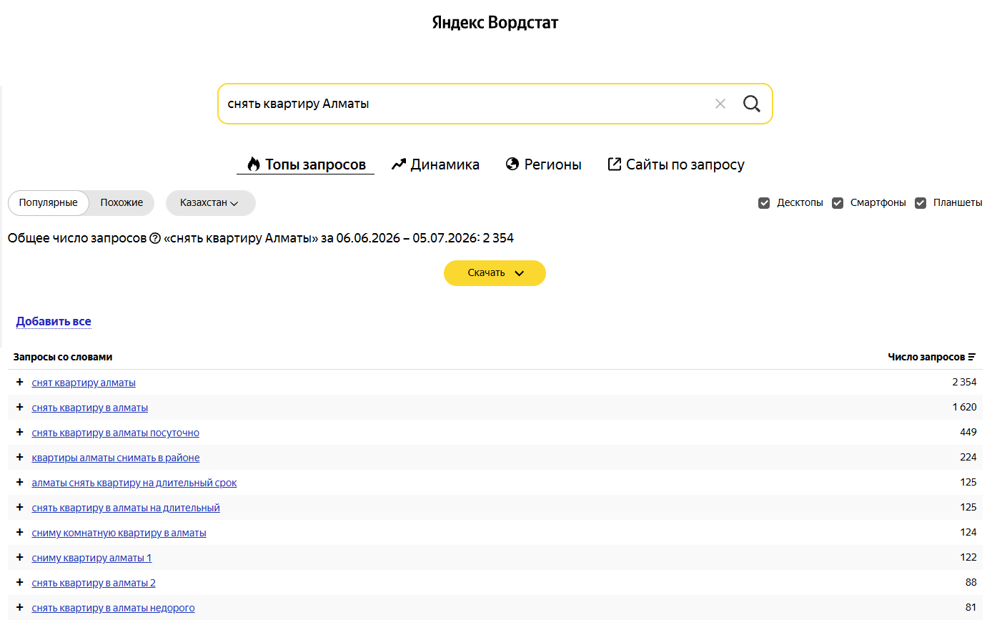
Task: Click the plus icon beside 'сниму комнатную квартиру'
Action: 20,533
